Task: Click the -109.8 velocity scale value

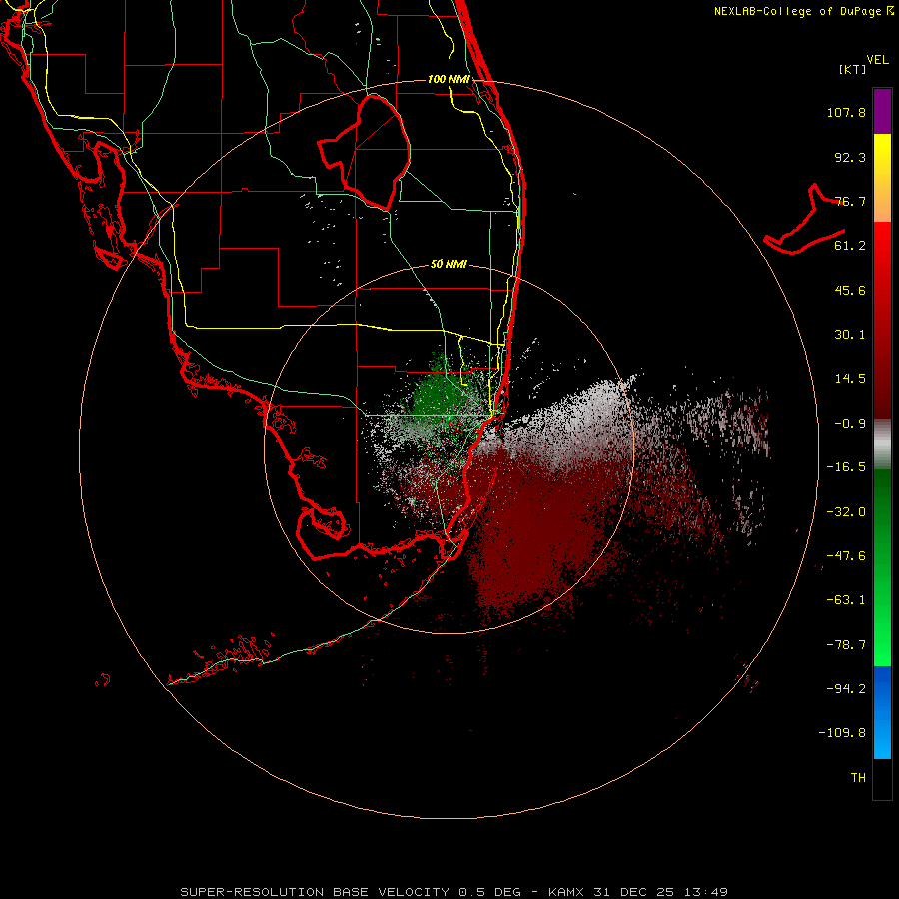Action: [x=842, y=733]
